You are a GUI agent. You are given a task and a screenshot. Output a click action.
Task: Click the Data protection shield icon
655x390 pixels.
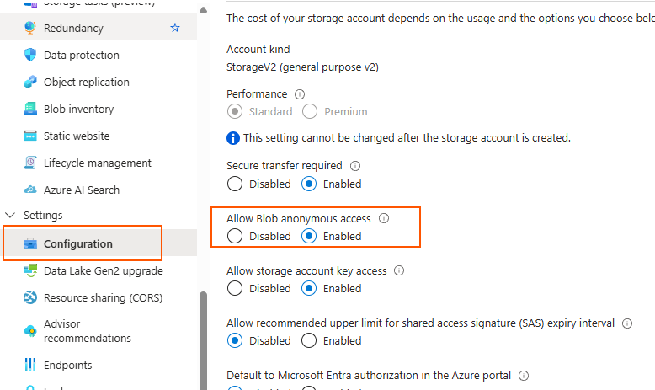pyautogui.click(x=30, y=55)
